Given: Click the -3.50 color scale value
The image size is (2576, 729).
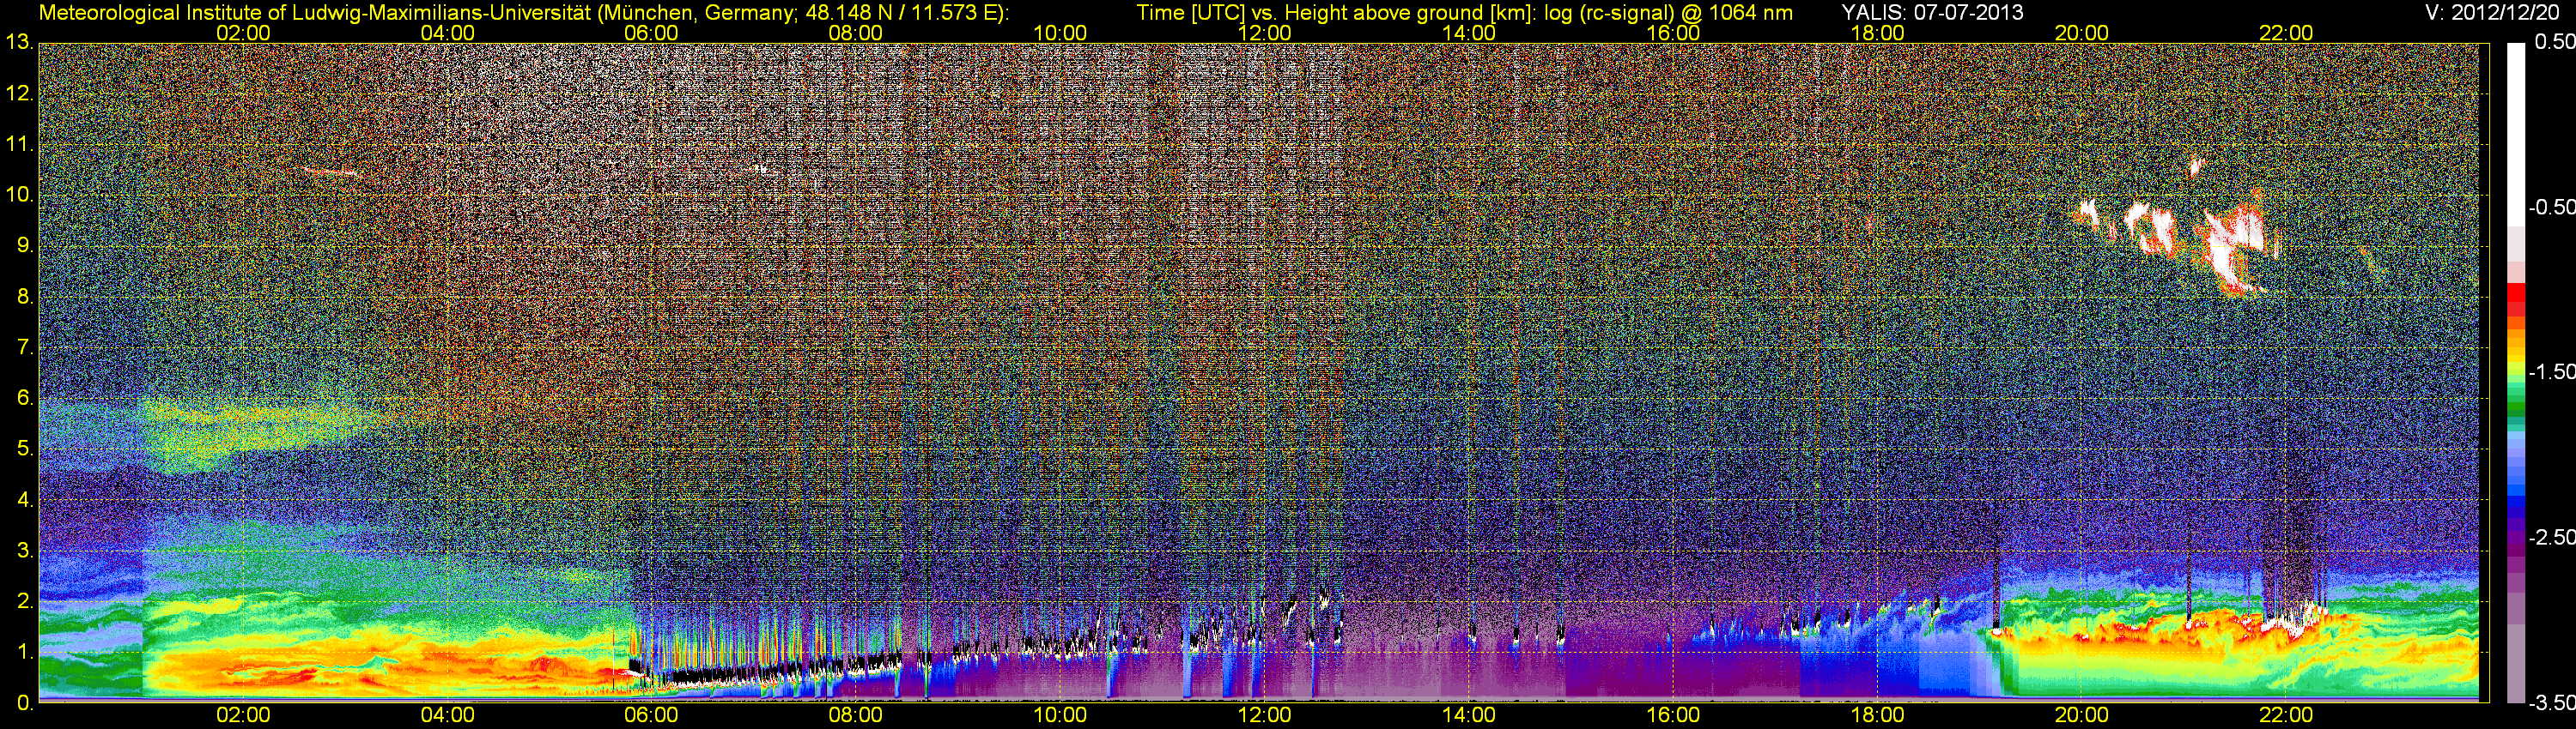Looking at the screenshot, I should coord(2550,702).
